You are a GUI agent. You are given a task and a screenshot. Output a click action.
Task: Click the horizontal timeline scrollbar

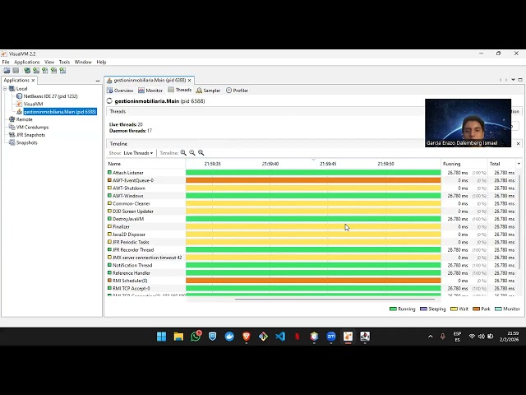(x=335, y=299)
